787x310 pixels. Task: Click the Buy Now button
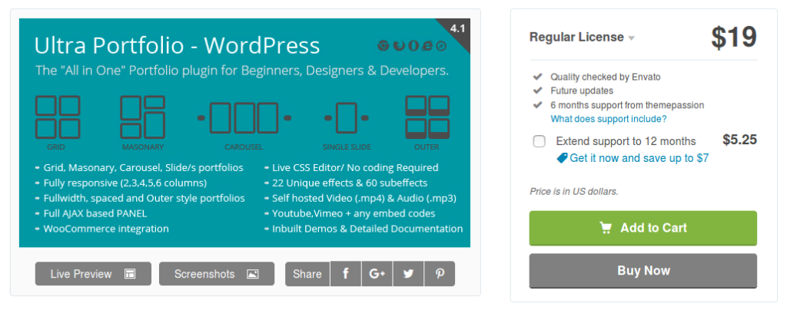(643, 270)
